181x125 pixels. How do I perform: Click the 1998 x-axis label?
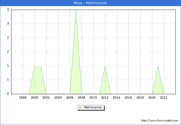coord(23,97)
